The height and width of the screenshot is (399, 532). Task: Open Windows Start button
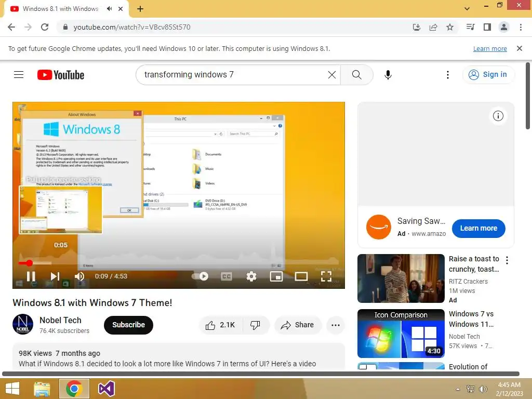pos(12,389)
